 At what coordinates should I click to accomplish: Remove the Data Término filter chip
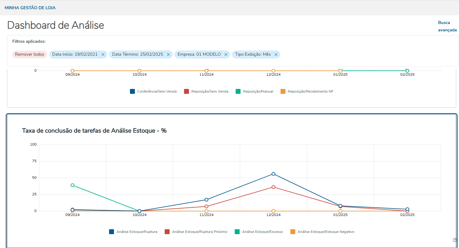click(x=168, y=54)
